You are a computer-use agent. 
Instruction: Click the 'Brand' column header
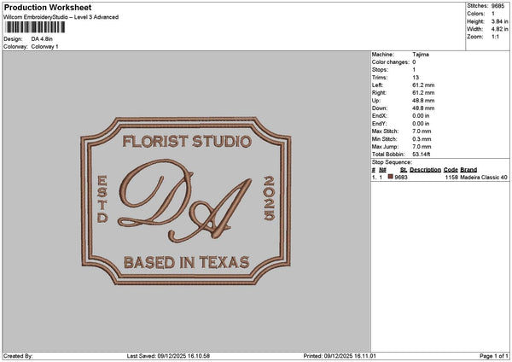[468, 170]
